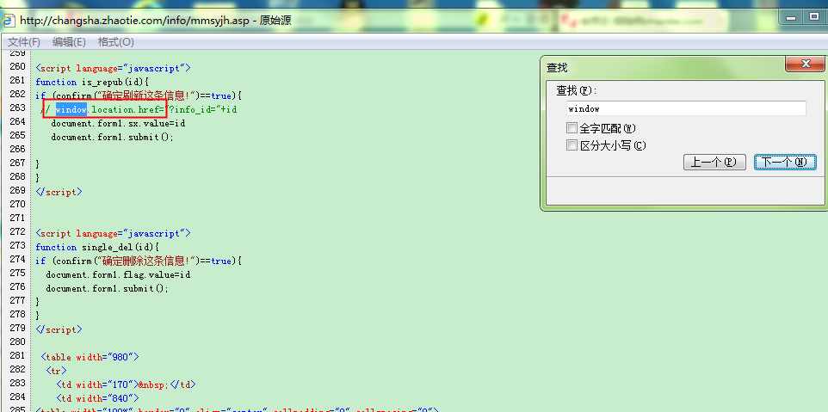Open the 编辑(E) menu
Image resolution: width=828 pixels, height=412 pixels.
[x=69, y=41]
